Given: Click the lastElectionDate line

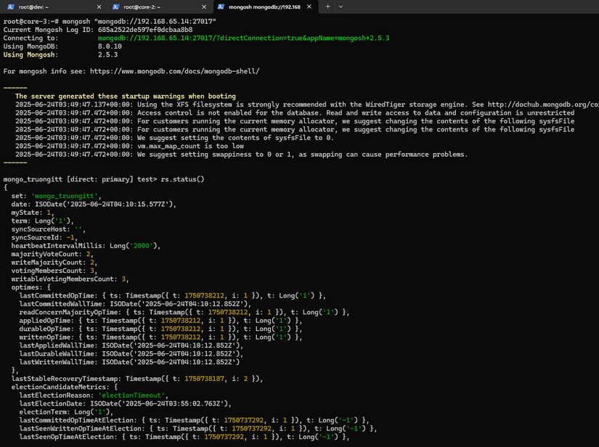Looking at the screenshot, I should tap(126, 404).
